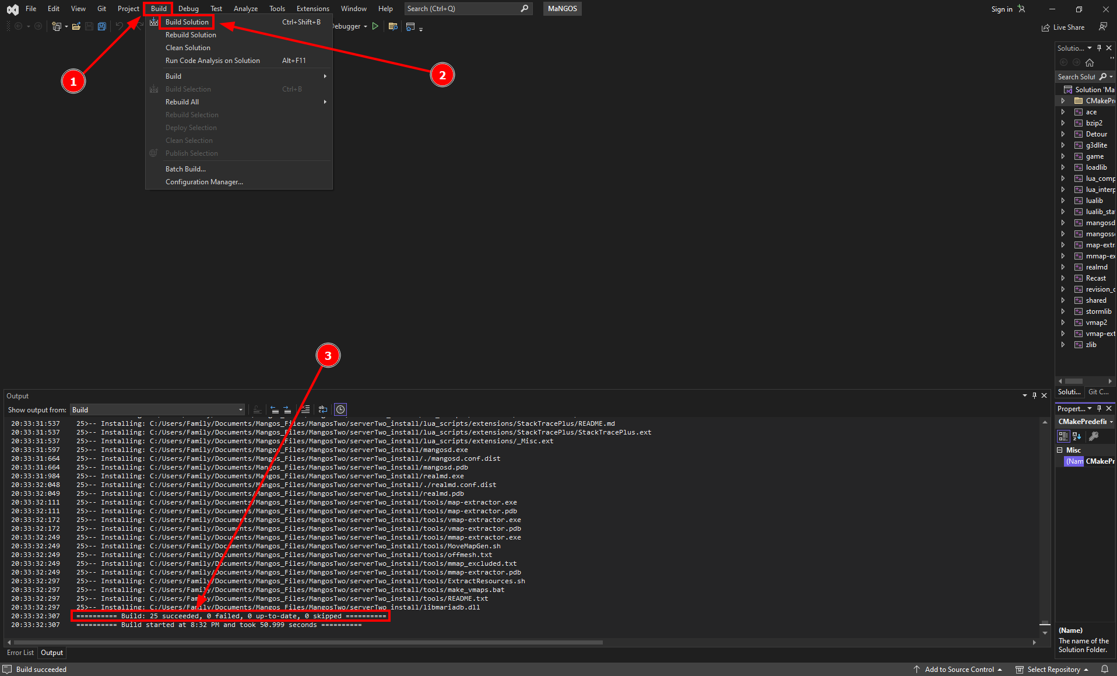Click the Start Without Debugging play icon
This screenshot has height=676, width=1117.
pos(375,26)
